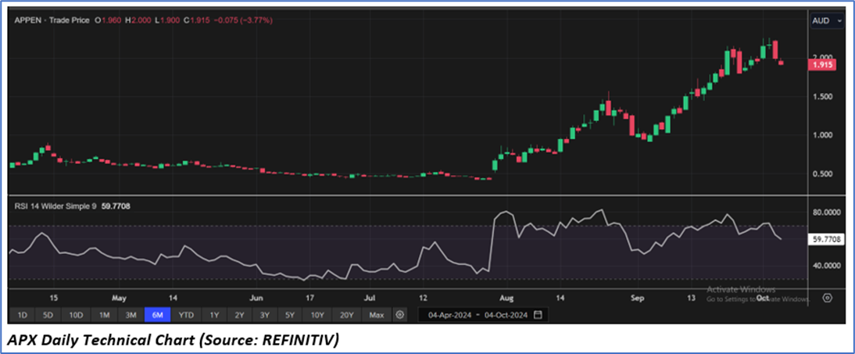Open range settings gear beside Max
Viewport: 855px width, 354px height.
pos(400,315)
